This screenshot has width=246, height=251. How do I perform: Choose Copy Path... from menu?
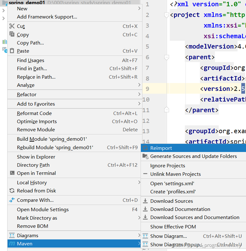pyautogui.click(x=75, y=43)
